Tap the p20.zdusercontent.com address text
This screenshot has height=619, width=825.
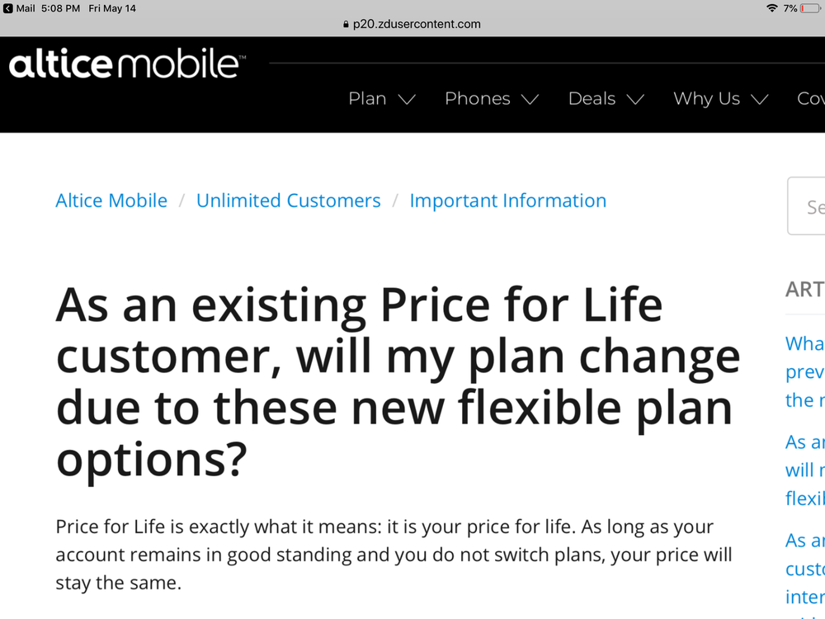(x=417, y=25)
